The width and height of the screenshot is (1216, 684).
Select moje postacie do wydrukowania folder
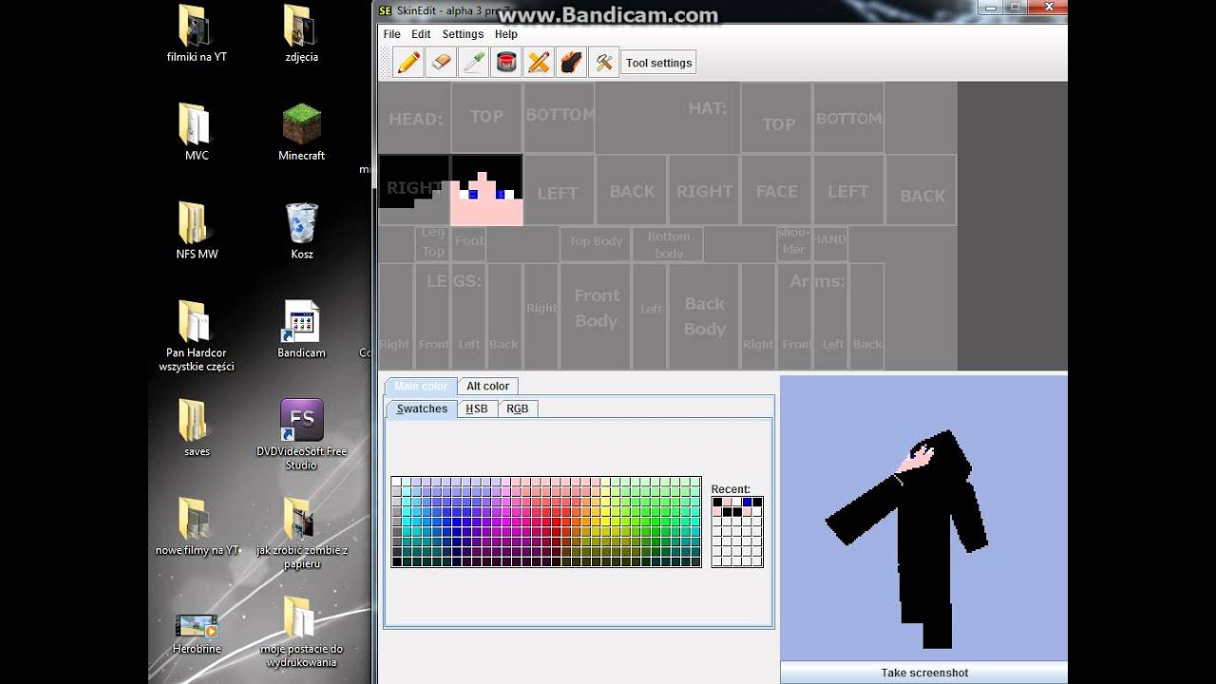(301, 633)
